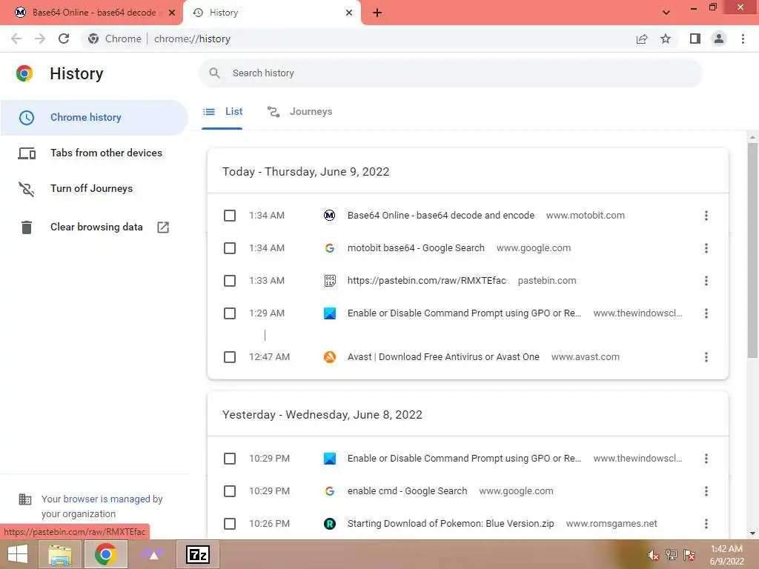Switch to the Journeys tab

(300, 112)
